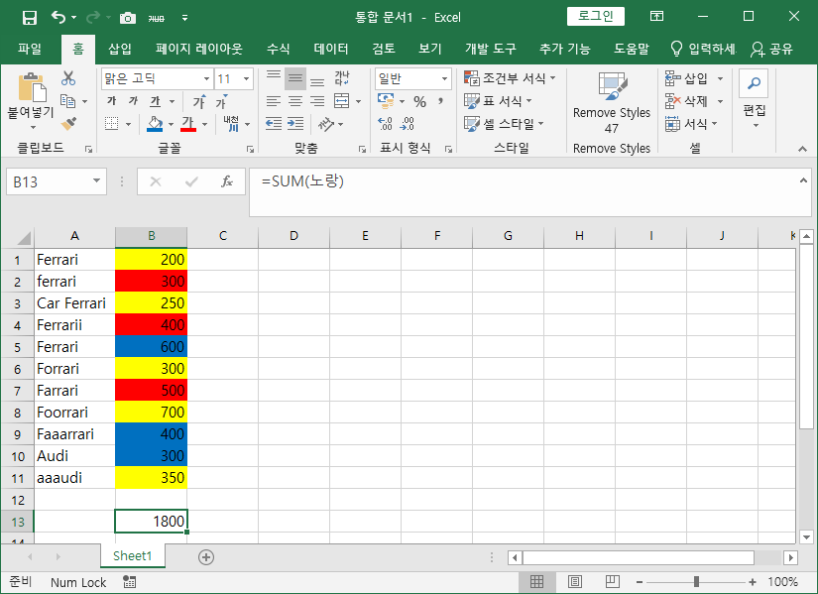818x594 pixels.
Task: Open the number format dropdown 일반
Action: (444, 78)
